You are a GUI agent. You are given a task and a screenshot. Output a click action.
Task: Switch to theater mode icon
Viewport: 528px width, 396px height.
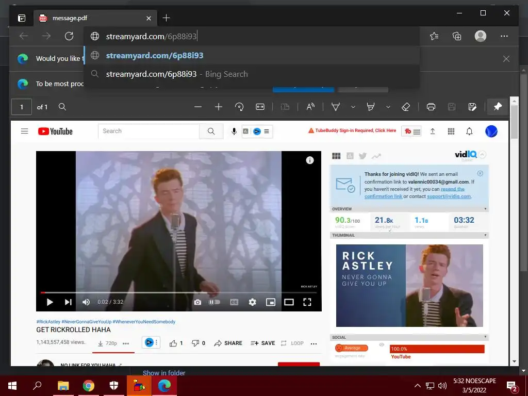[289, 302]
